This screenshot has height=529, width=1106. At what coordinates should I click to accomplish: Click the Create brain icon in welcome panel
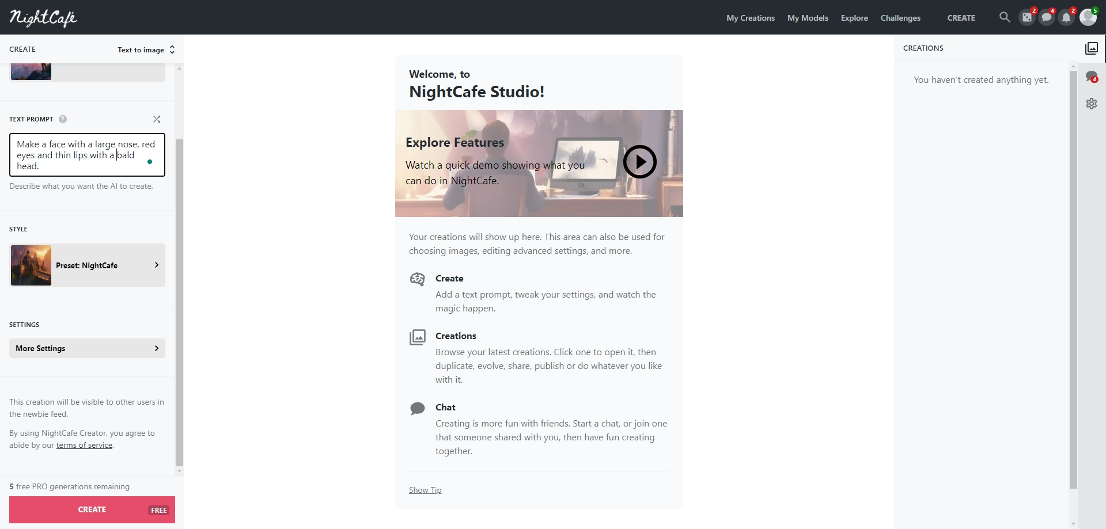(418, 279)
